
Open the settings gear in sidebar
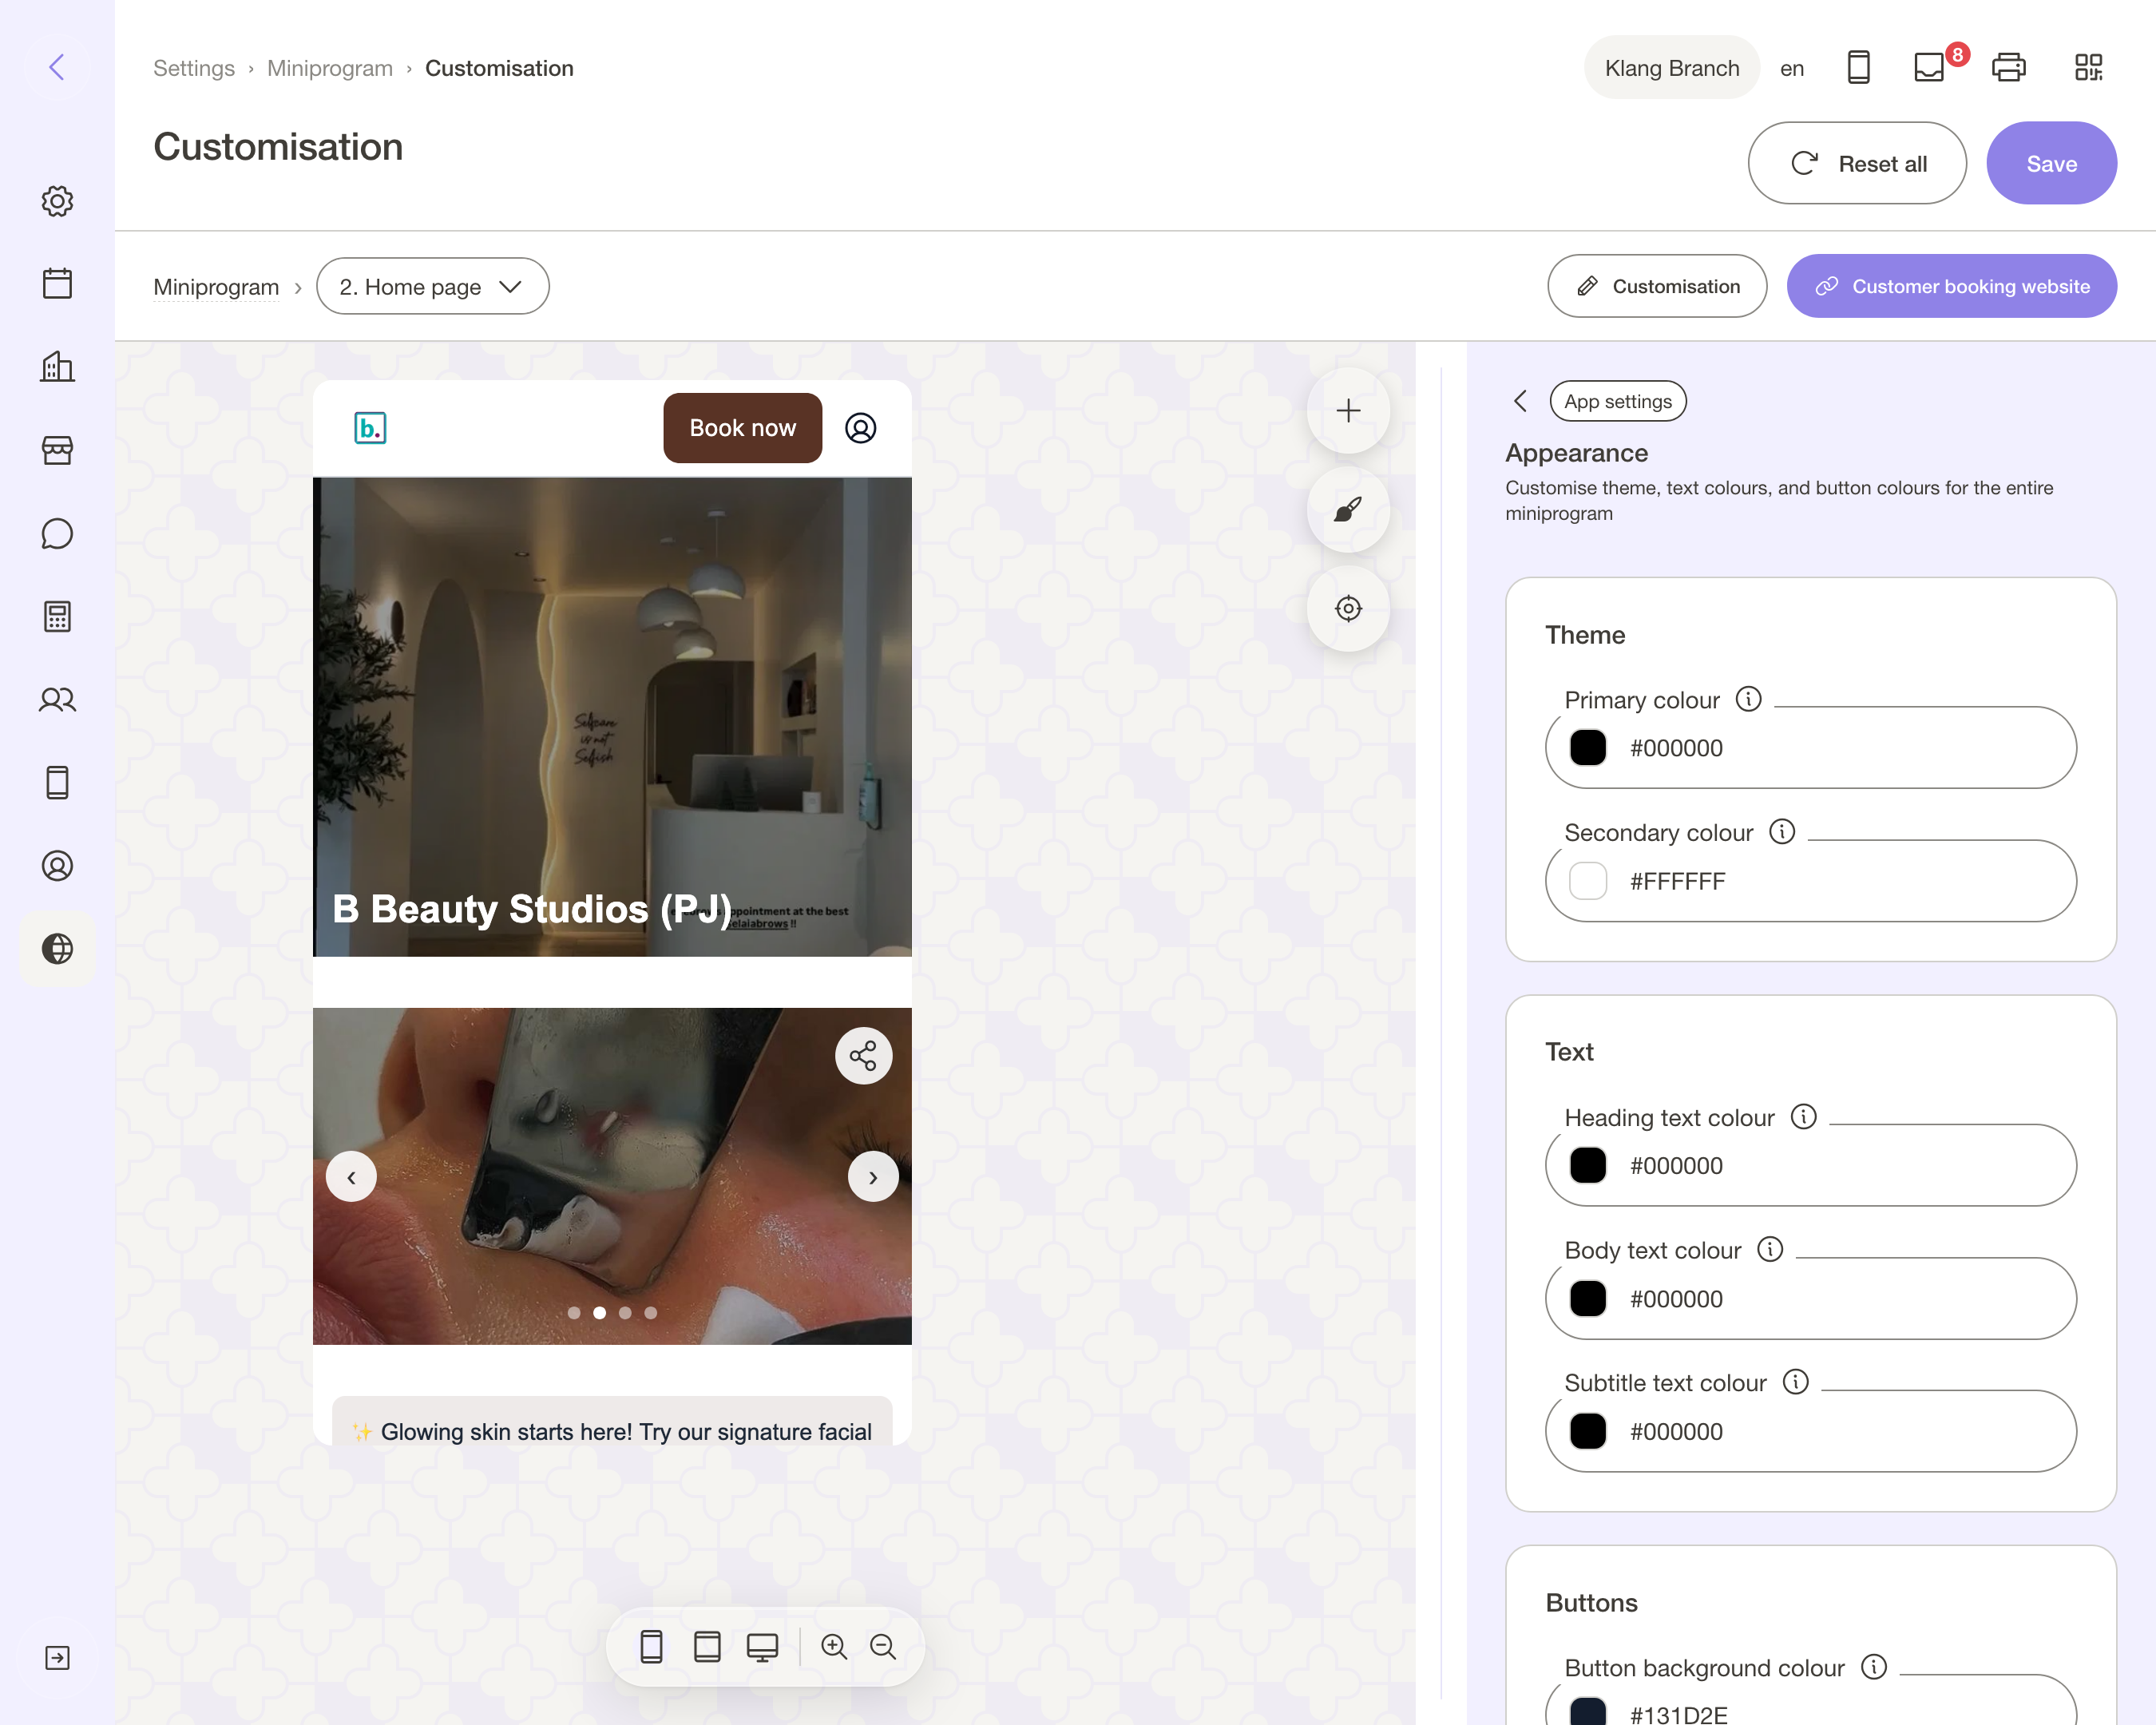(x=57, y=201)
